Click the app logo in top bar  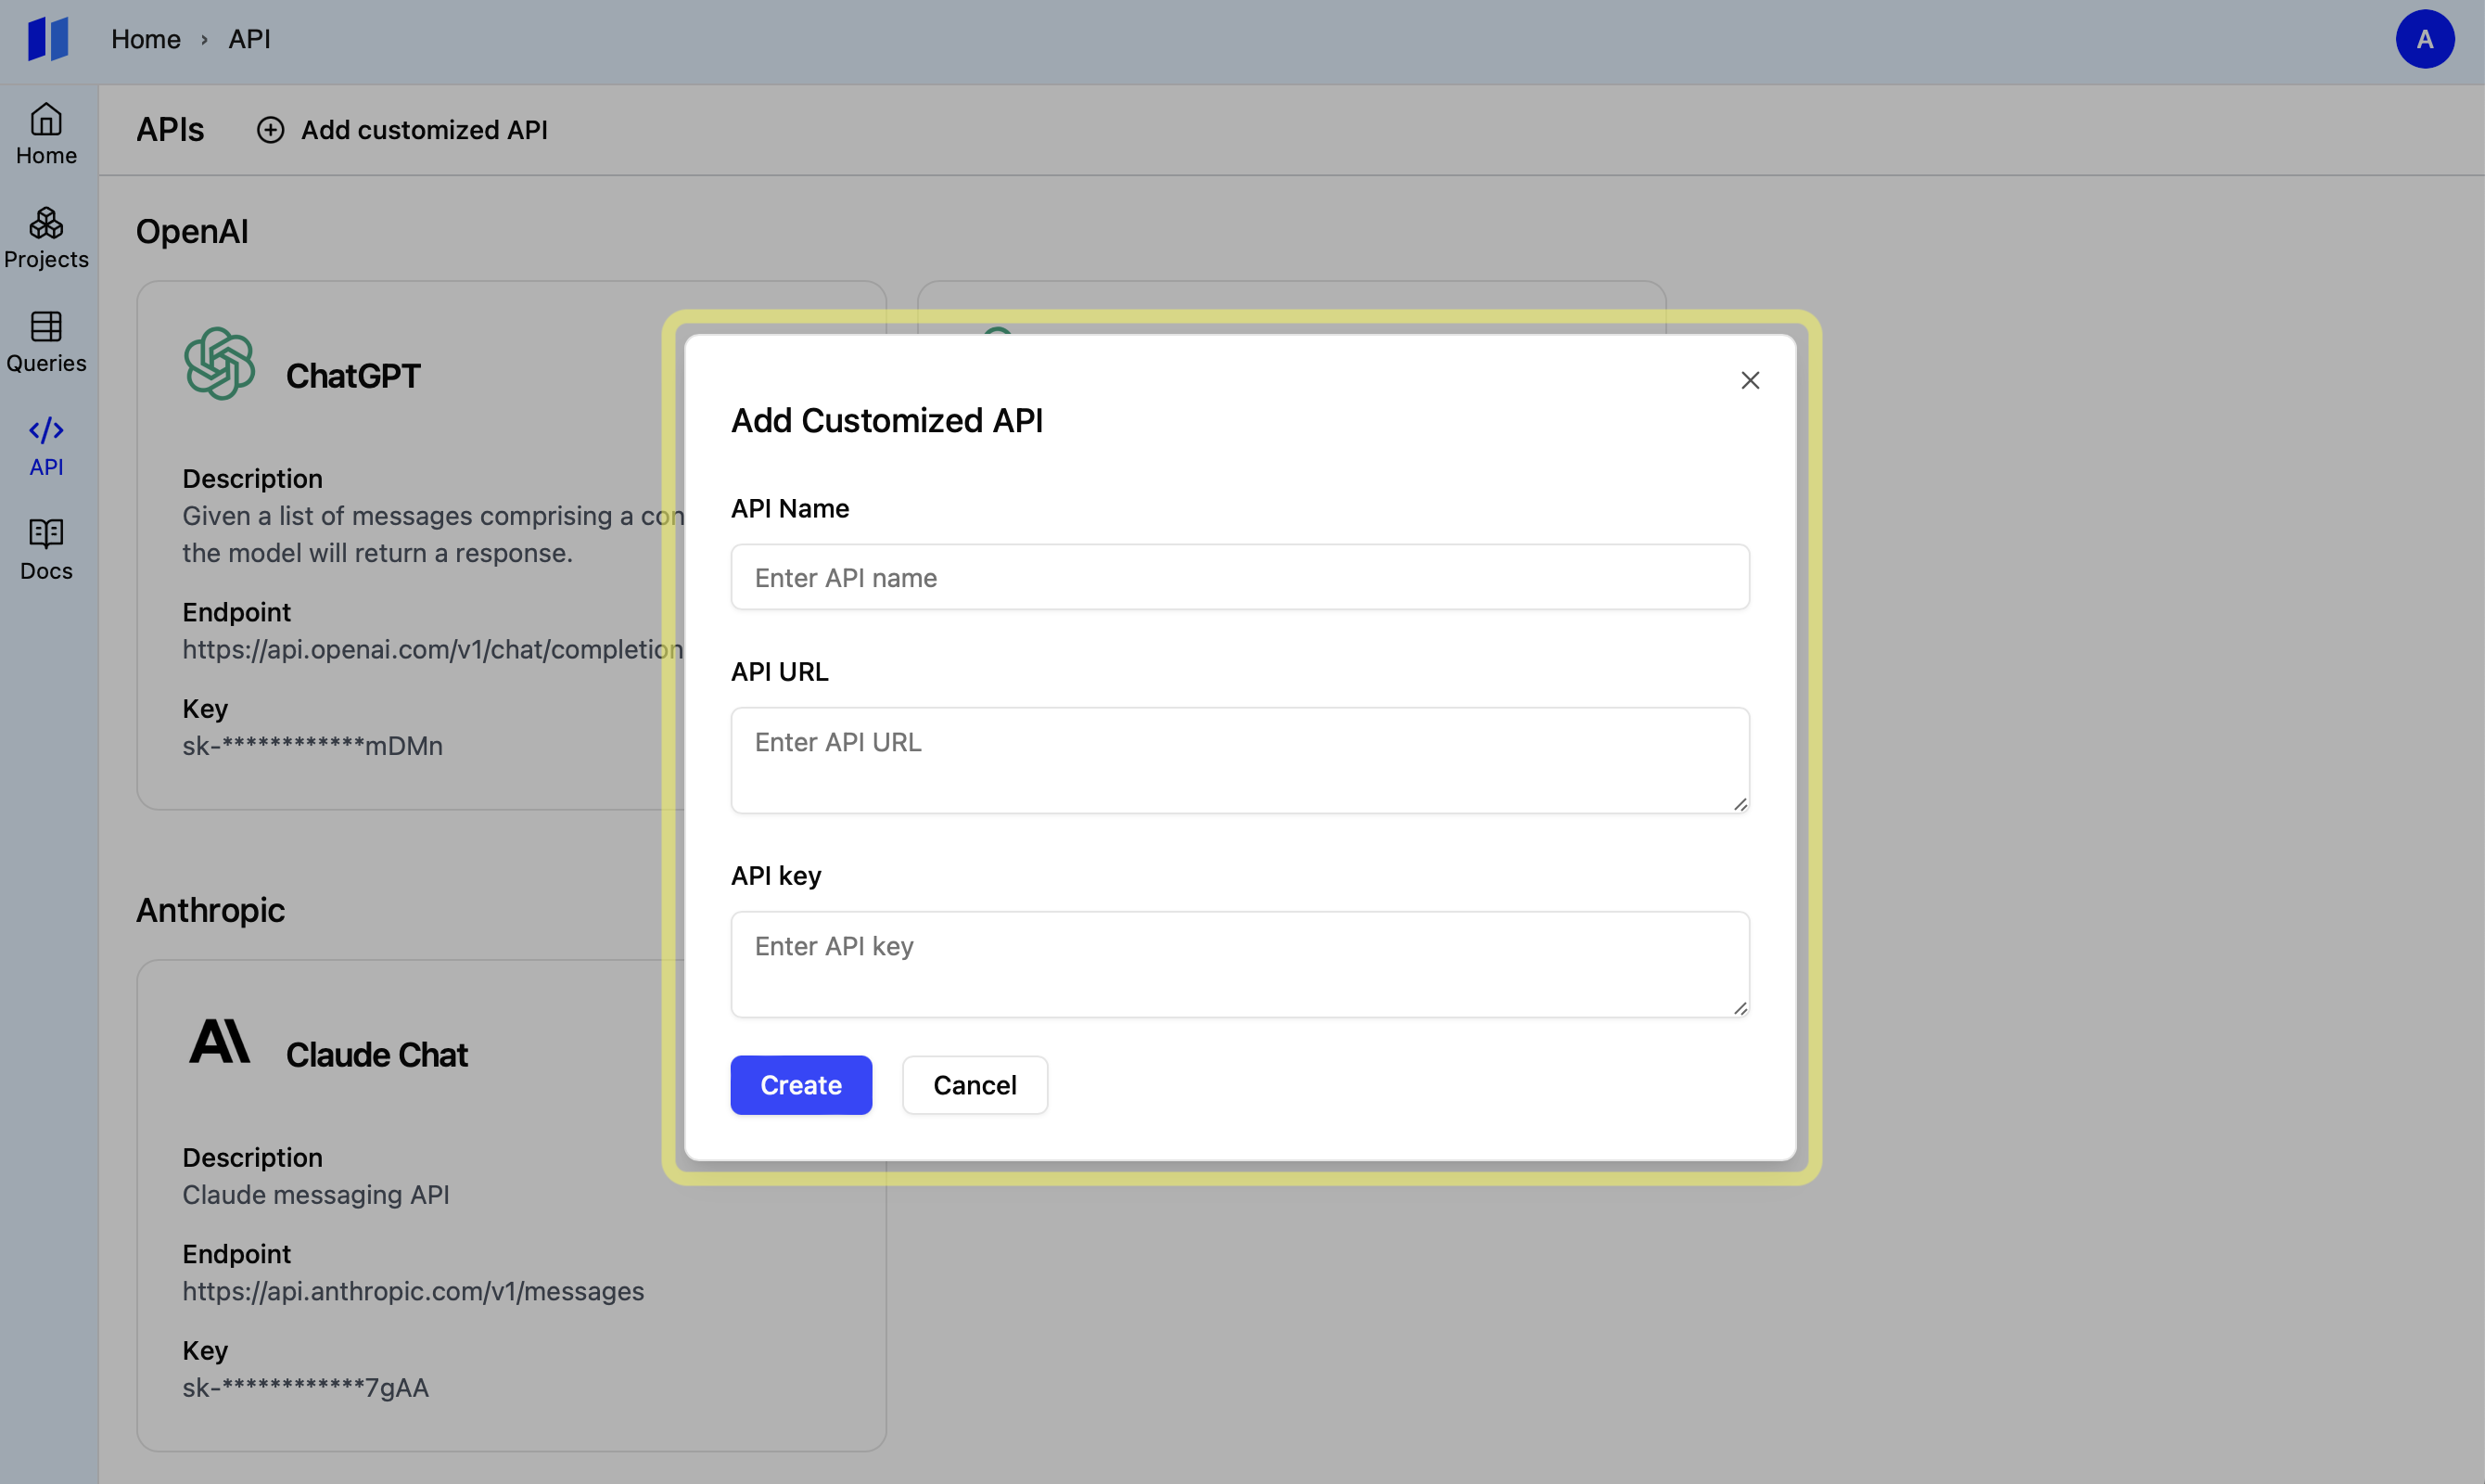(48, 39)
